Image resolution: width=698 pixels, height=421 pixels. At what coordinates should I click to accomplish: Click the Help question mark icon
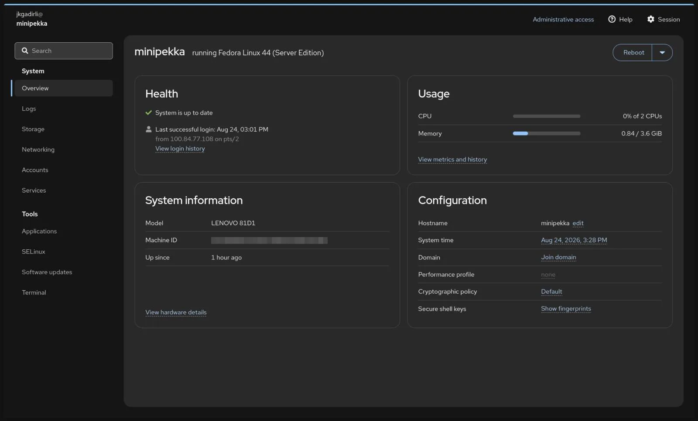click(x=612, y=19)
